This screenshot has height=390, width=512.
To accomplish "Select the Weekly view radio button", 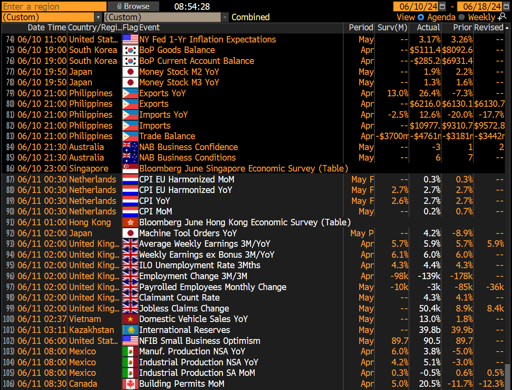I will 461,17.
